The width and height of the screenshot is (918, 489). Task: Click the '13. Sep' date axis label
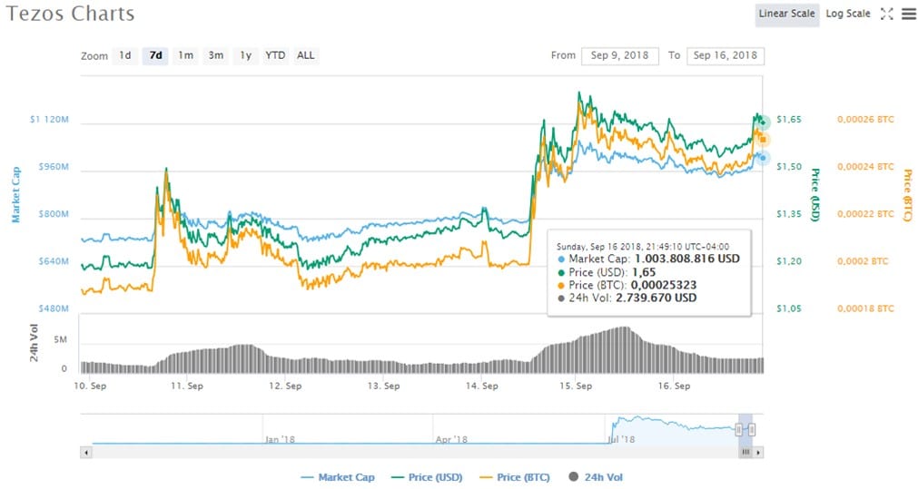click(x=383, y=386)
